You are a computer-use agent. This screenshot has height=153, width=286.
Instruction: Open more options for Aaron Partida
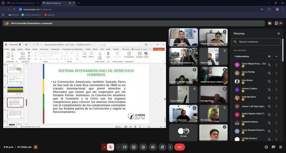[277, 73]
